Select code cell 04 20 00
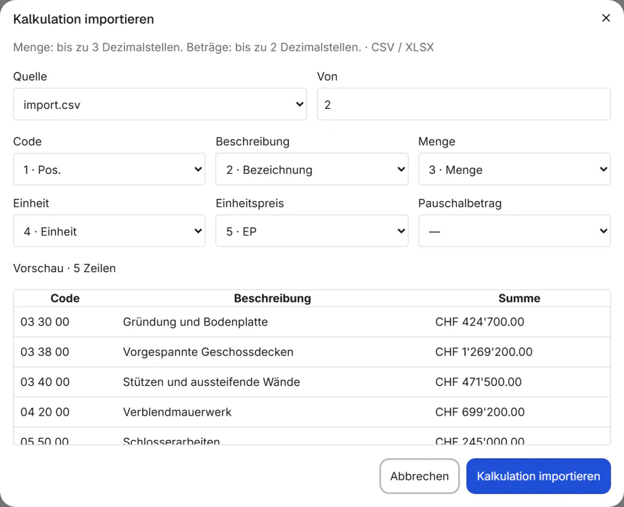The image size is (624, 507). point(45,412)
